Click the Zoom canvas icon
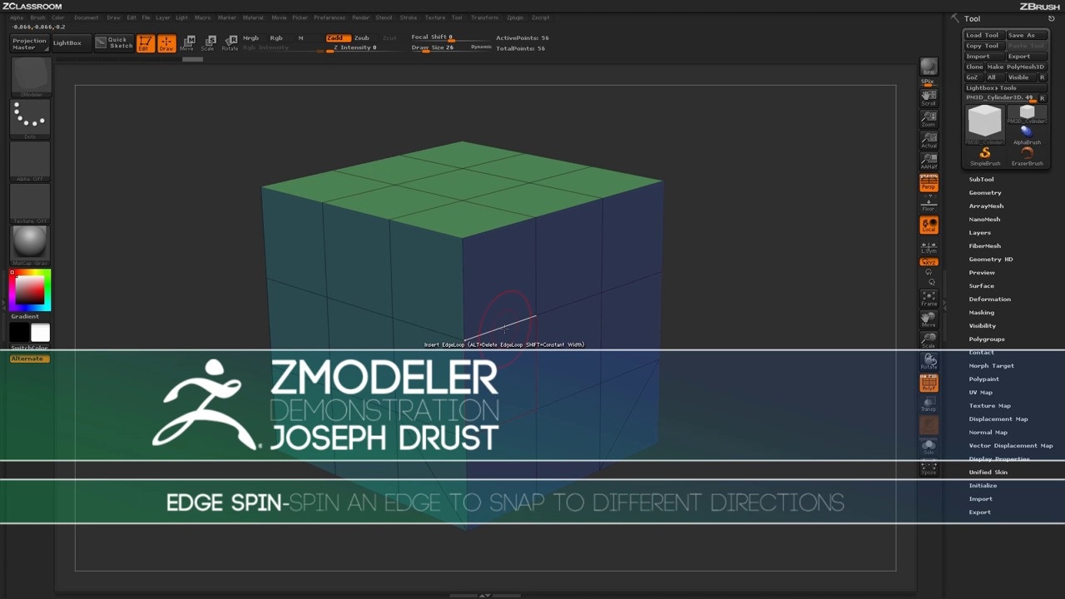The height and width of the screenshot is (599, 1065). pyautogui.click(x=929, y=118)
